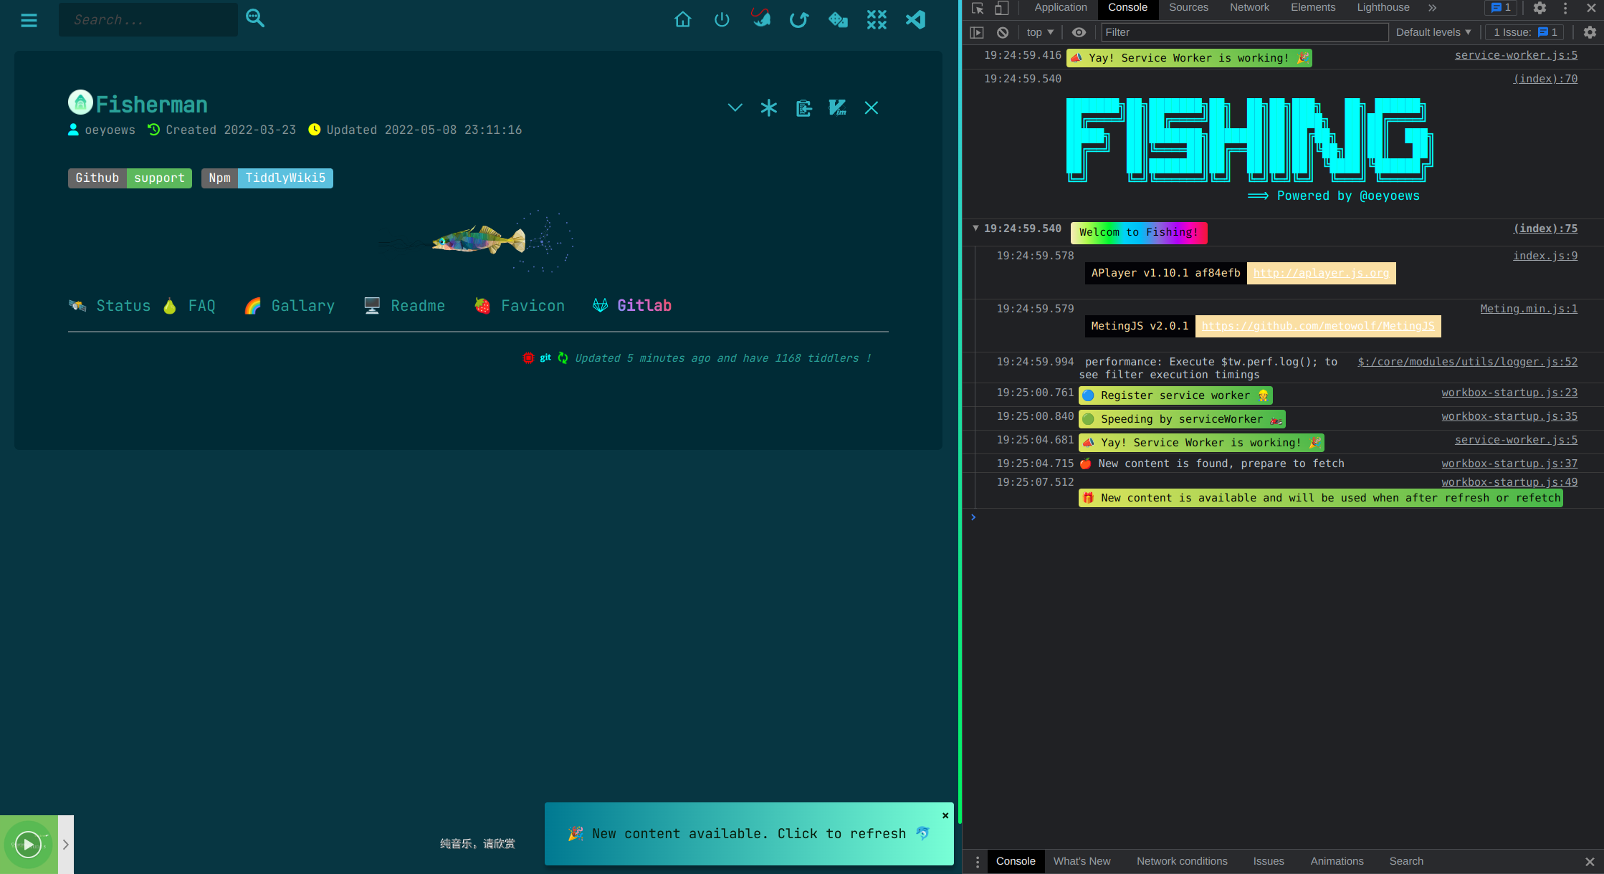
Task: Click New content available refresh notification
Action: point(749,834)
